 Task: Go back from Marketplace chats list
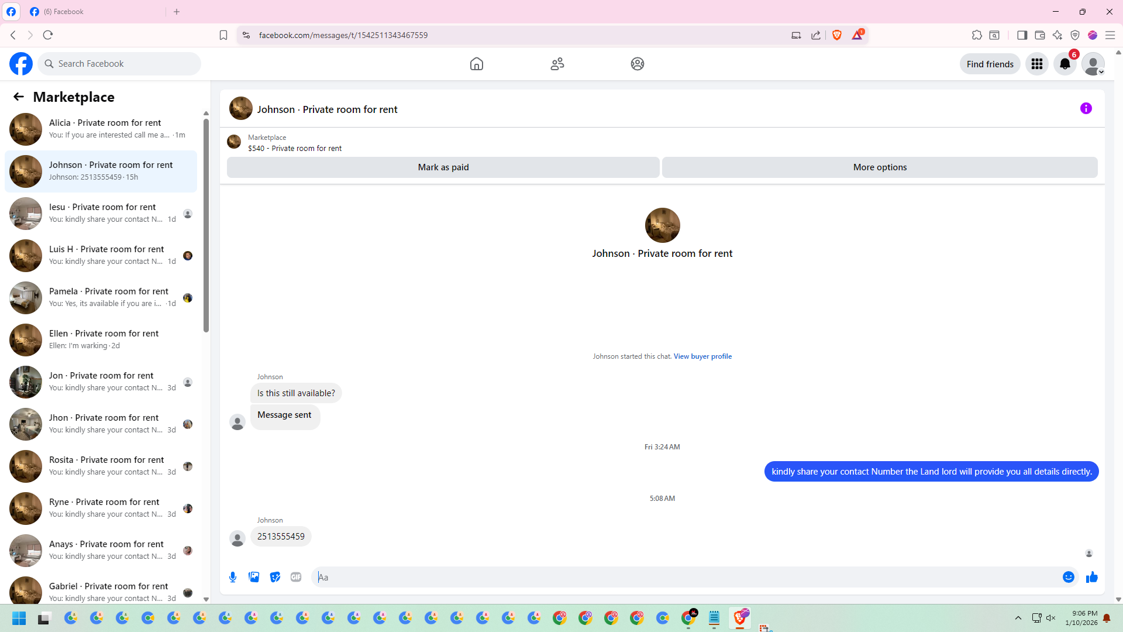point(19,97)
